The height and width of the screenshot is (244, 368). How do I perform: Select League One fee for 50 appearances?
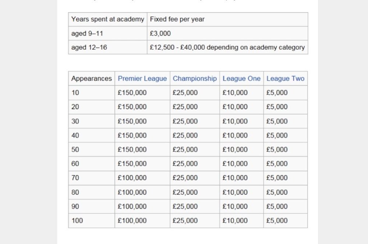[x=235, y=149]
